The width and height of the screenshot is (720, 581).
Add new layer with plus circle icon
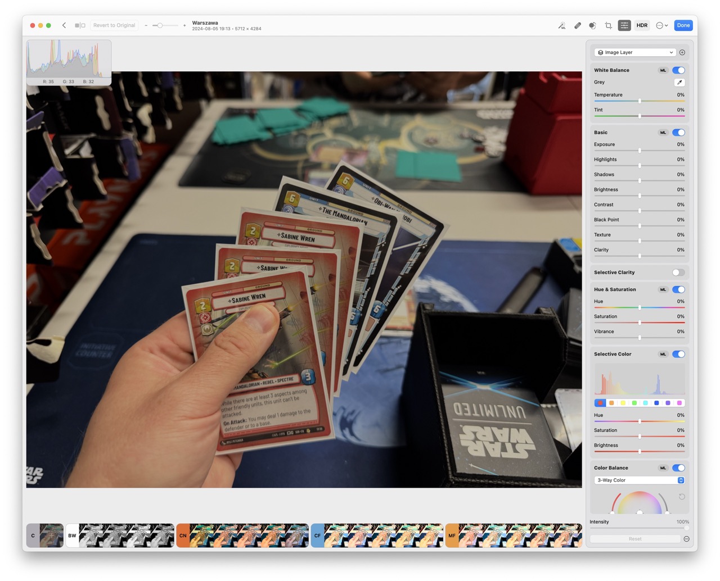[682, 52]
